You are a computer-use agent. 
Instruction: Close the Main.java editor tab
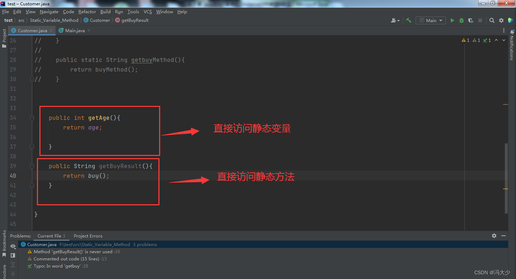(89, 30)
